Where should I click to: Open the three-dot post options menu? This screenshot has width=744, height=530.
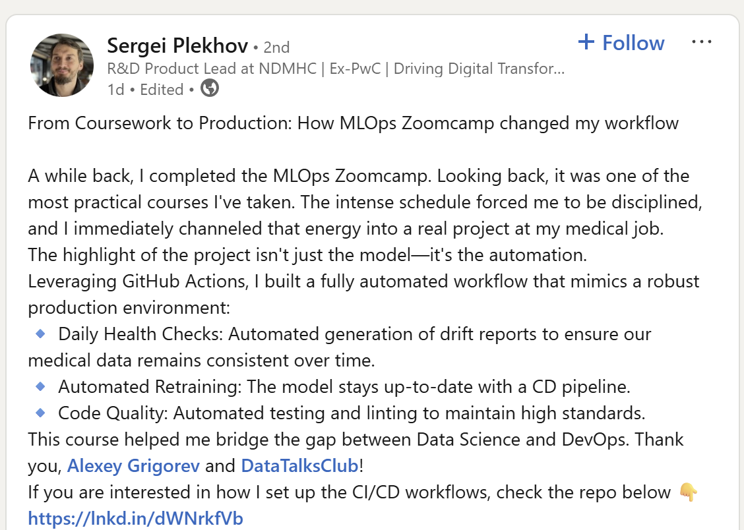tap(701, 42)
